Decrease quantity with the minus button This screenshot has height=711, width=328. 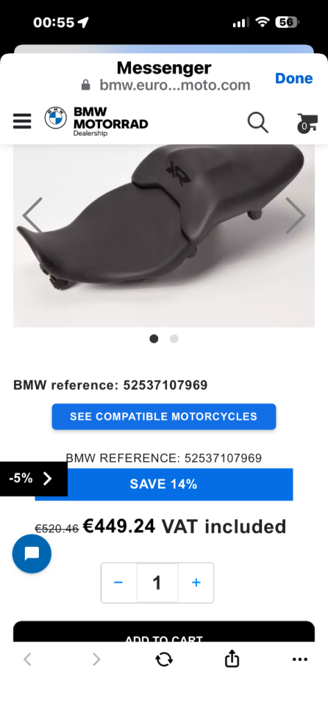[x=119, y=583]
